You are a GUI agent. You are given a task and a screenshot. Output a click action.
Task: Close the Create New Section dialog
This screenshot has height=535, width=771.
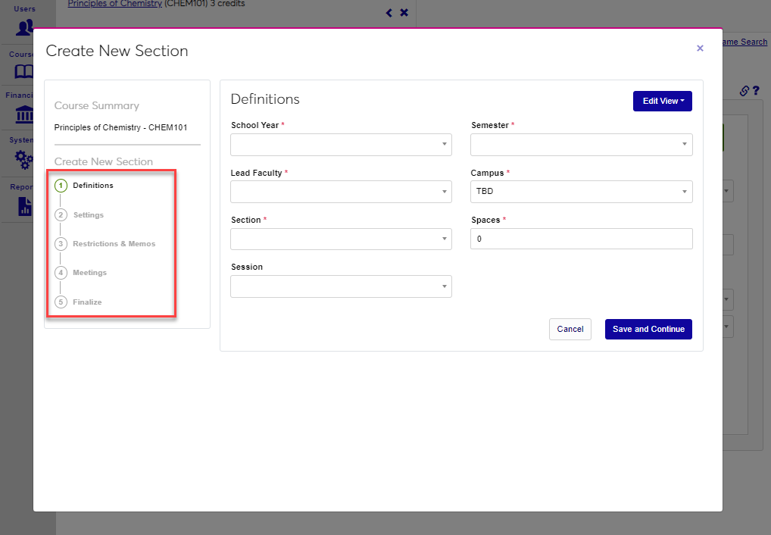pos(700,48)
